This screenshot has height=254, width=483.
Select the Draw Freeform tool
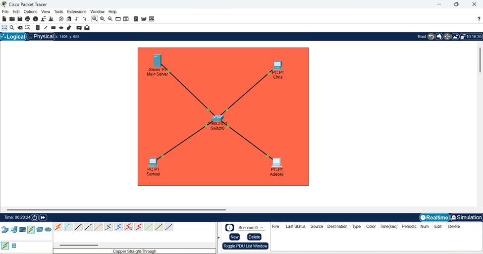(69, 28)
